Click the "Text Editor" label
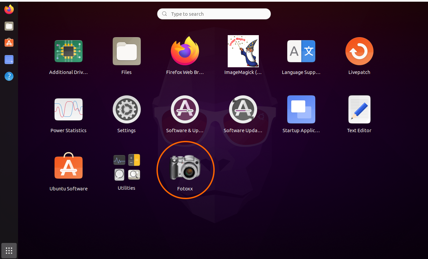This screenshot has height=259, width=428. (x=359, y=131)
